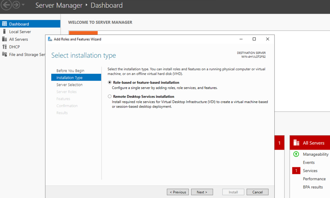The width and height of the screenshot is (330, 198).
Task: Click the DHCP icon in sidebar
Action: pos(5,47)
